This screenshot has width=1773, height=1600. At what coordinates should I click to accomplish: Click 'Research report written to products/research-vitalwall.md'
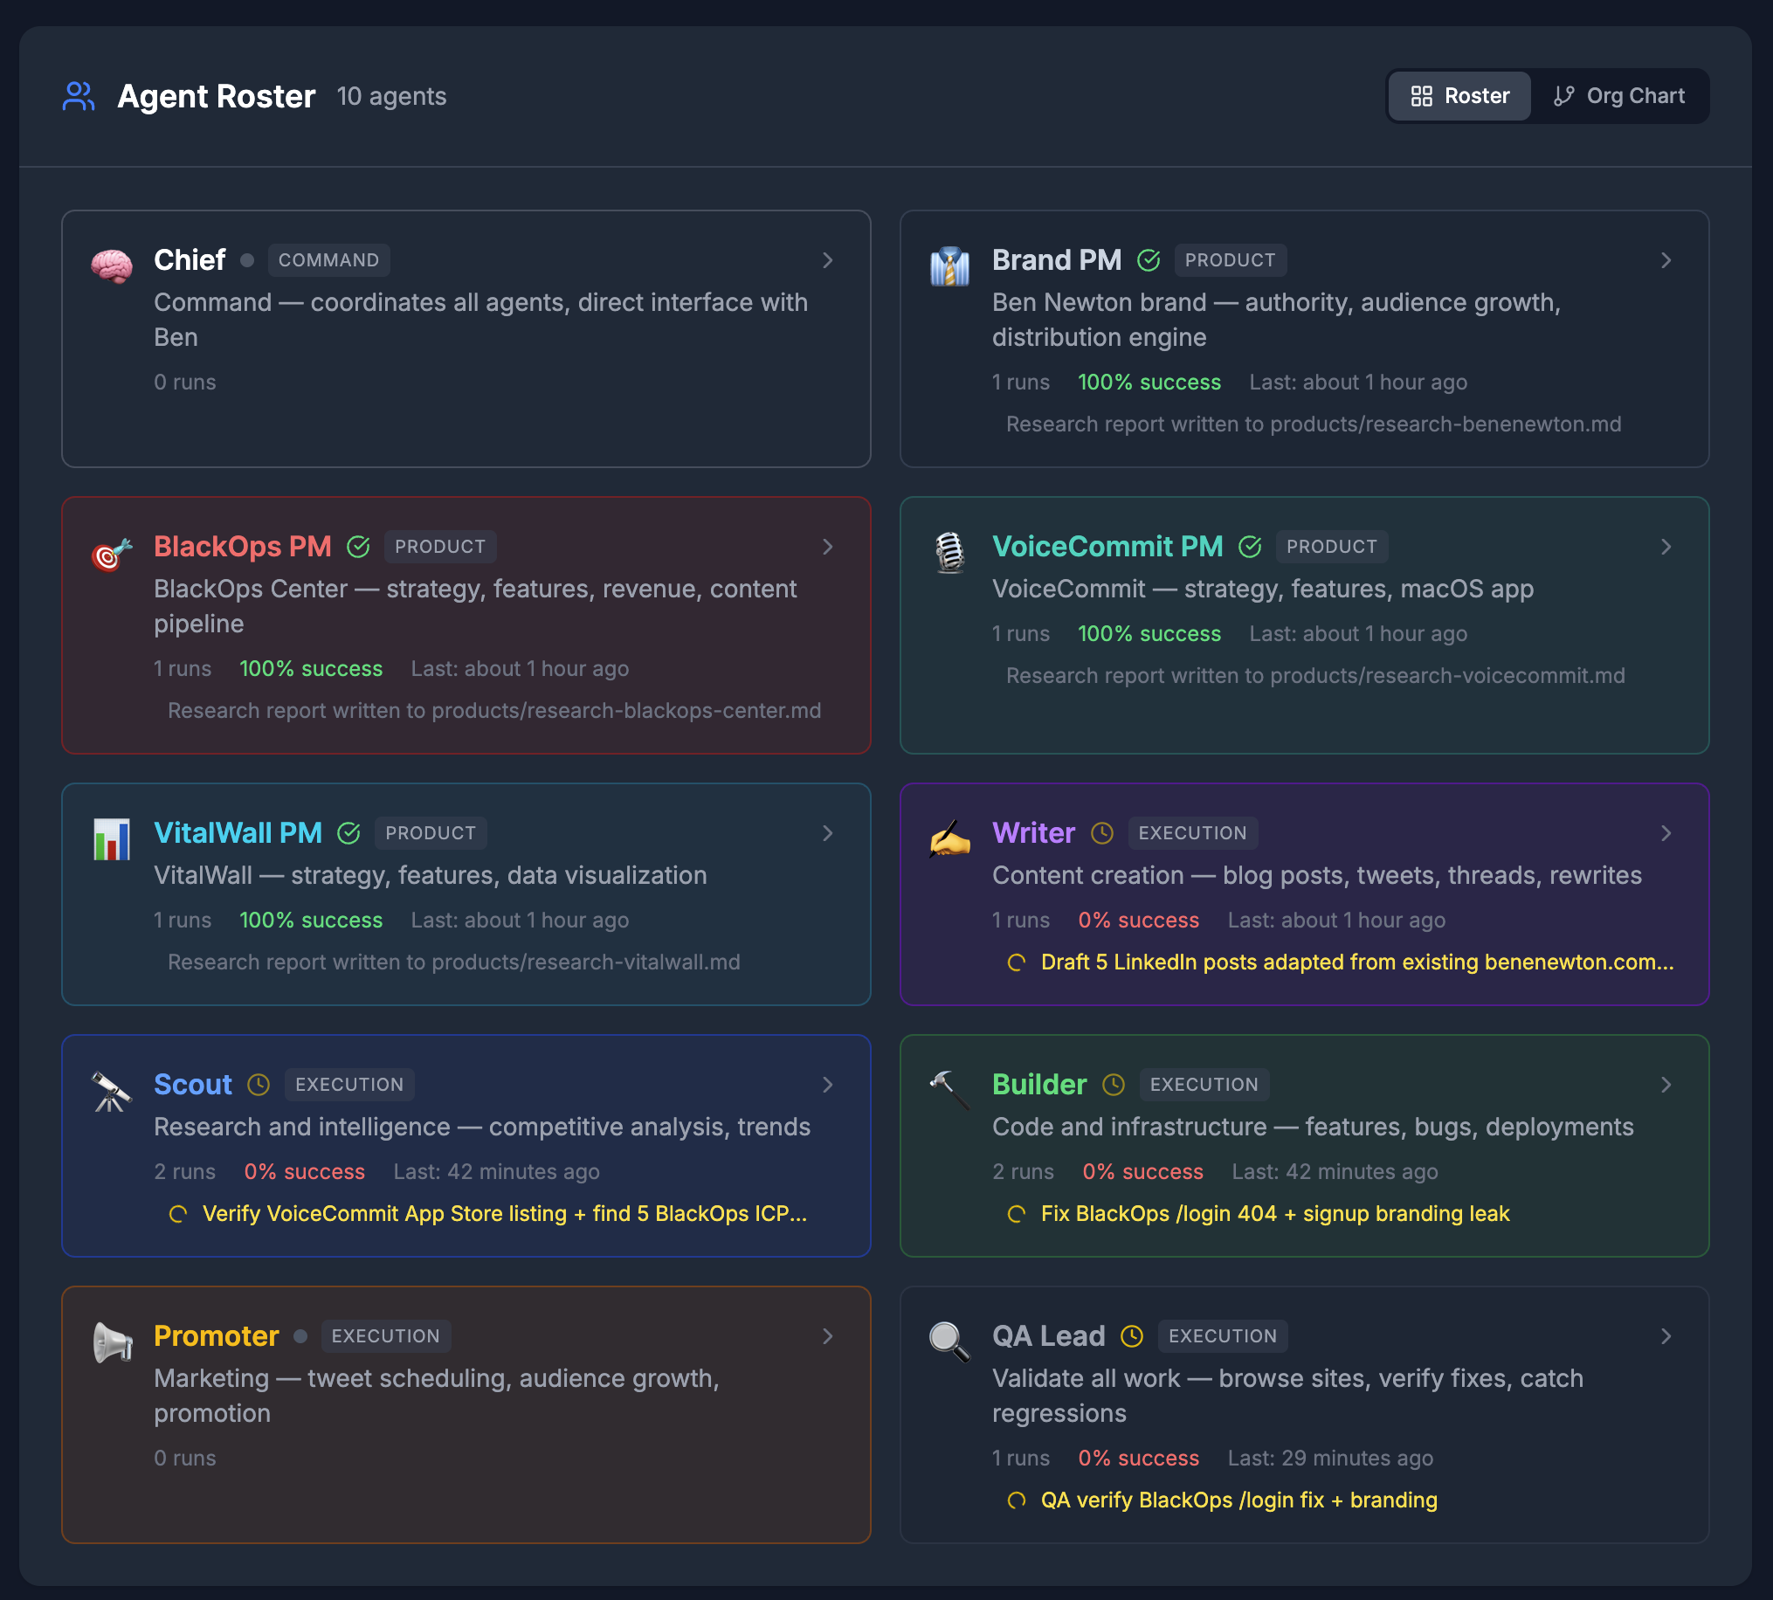tap(453, 962)
